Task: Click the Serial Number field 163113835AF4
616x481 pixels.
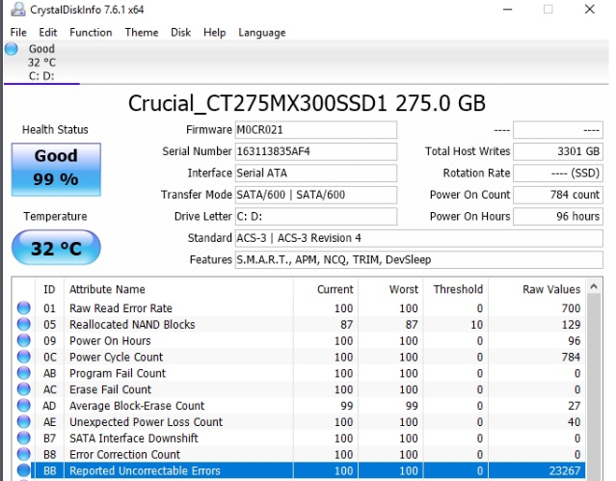Action: pos(316,151)
